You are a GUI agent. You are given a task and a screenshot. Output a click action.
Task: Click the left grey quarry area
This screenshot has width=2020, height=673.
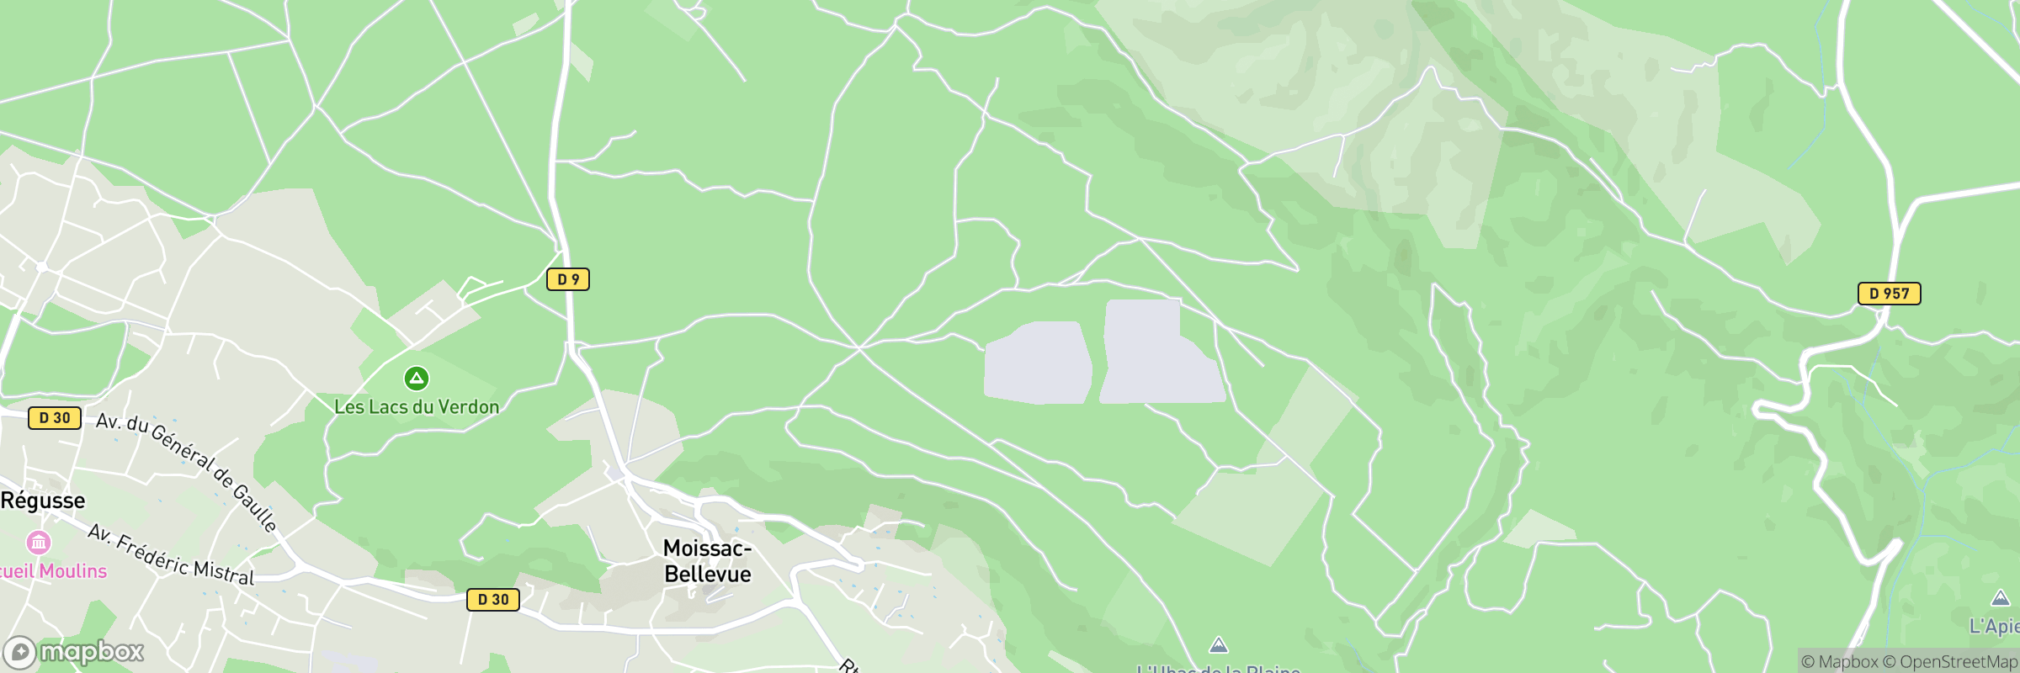[x=1039, y=363]
